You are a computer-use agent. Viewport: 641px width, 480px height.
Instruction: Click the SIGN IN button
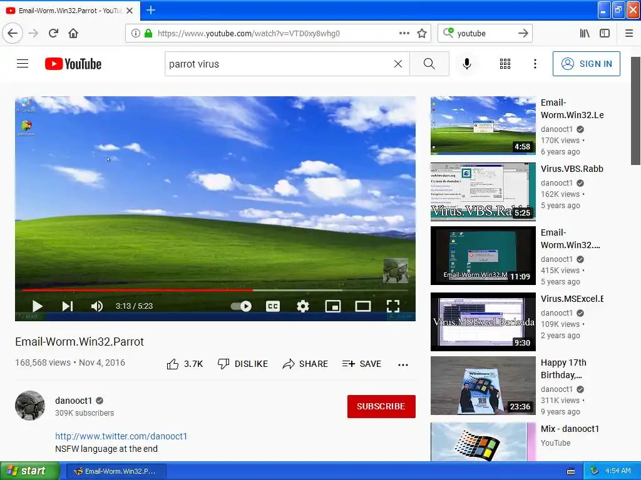(586, 64)
